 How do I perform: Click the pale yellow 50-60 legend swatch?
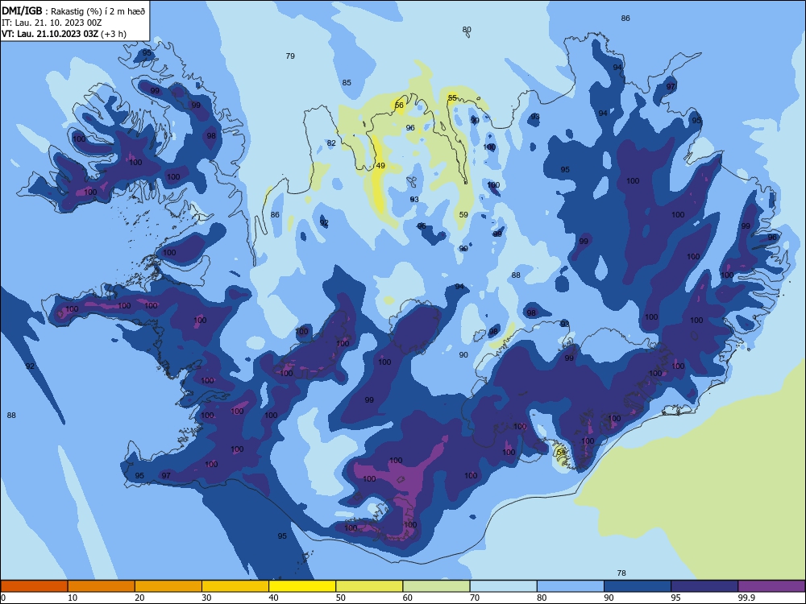(x=370, y=586)
